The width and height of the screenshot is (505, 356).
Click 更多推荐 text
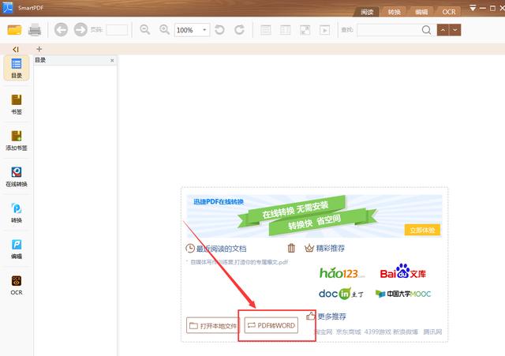(332, 317)
